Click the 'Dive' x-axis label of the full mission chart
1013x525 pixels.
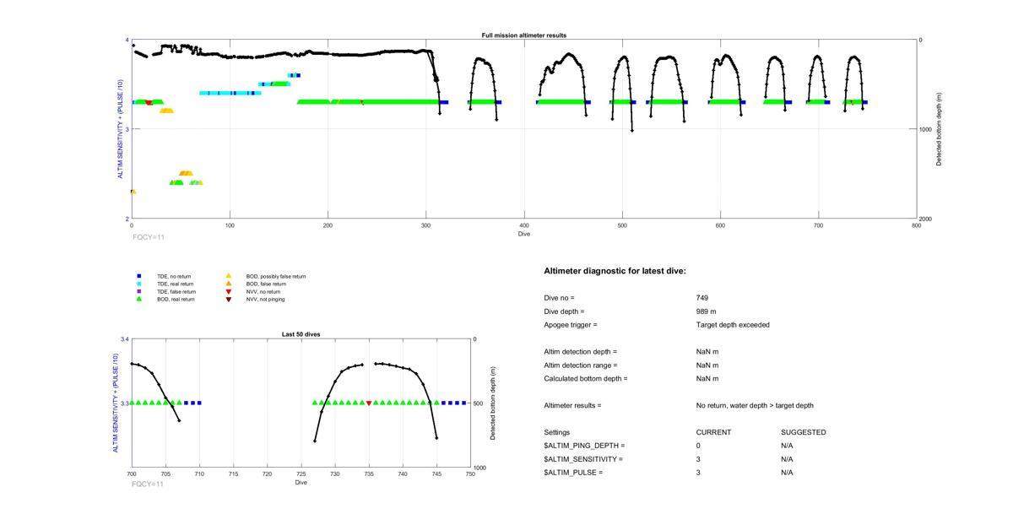click(x=524, y=234)
